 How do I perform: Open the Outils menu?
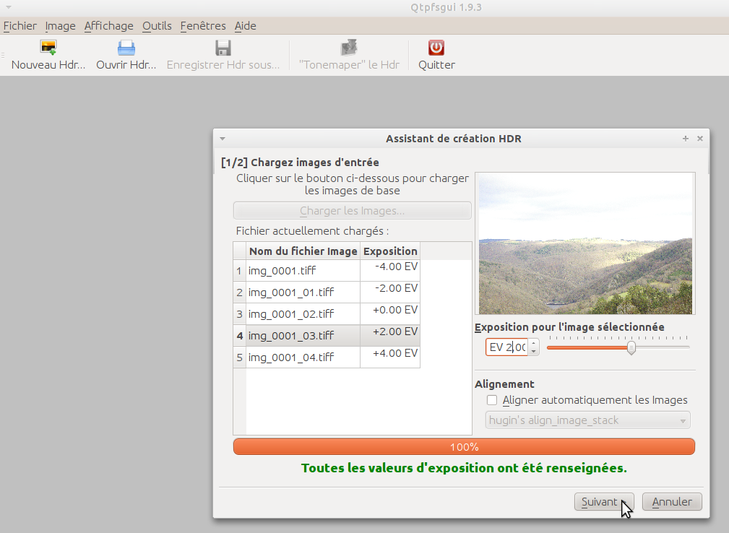tap(157, 26)
